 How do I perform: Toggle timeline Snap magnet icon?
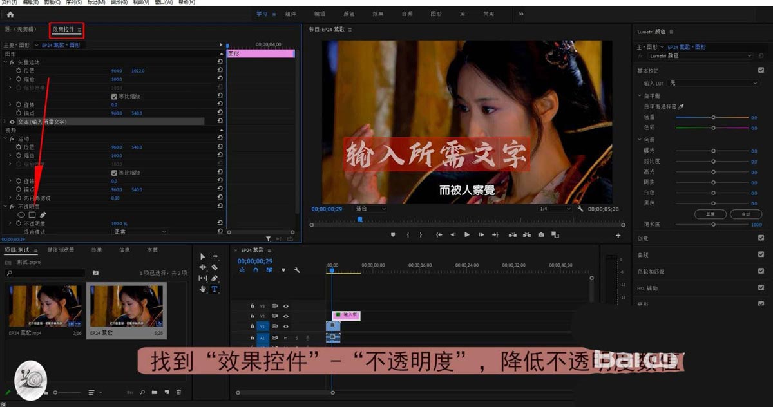click(256, 270)
